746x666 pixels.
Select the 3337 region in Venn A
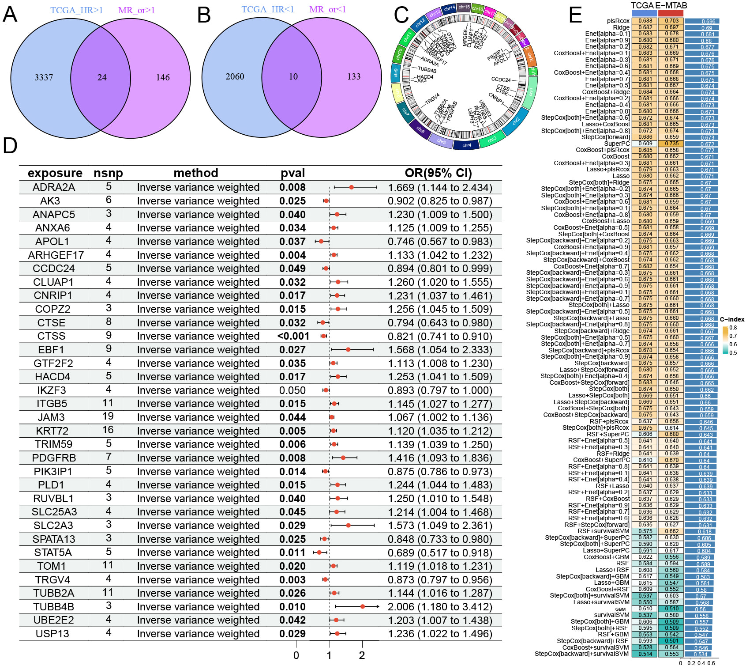coord(44,77)
